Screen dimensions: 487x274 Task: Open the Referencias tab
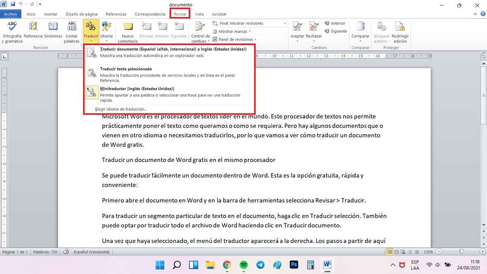pyautogui.click(x=116, y=14)
